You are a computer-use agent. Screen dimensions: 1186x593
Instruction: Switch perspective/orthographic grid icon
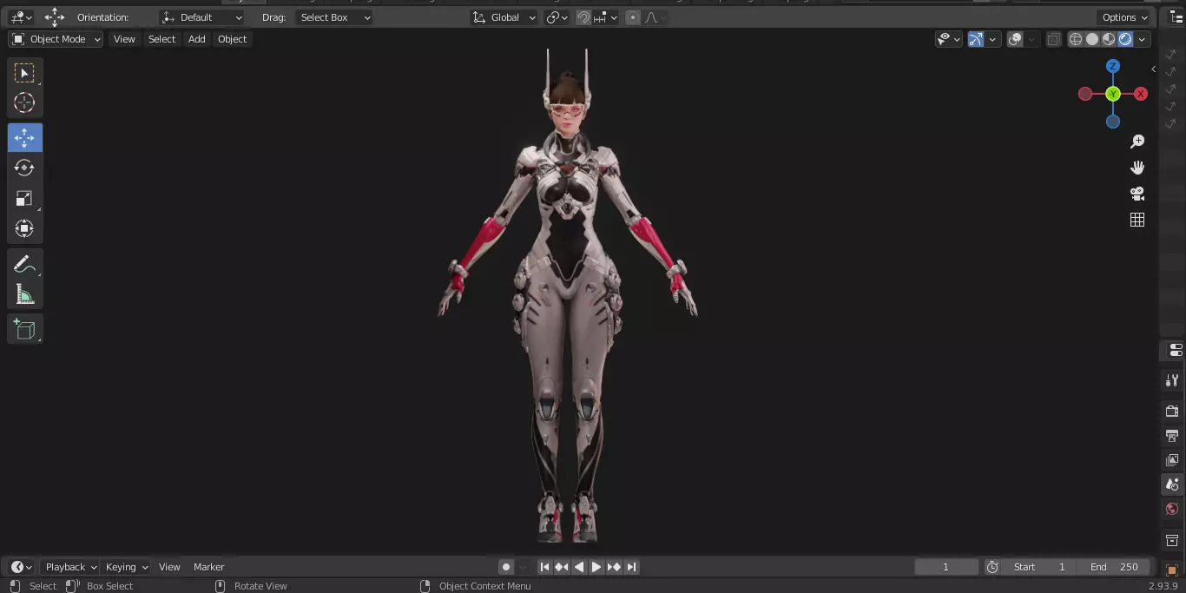[x=1137, y=220]
